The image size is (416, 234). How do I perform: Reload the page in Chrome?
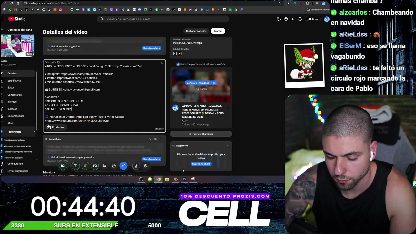point(12,3)
